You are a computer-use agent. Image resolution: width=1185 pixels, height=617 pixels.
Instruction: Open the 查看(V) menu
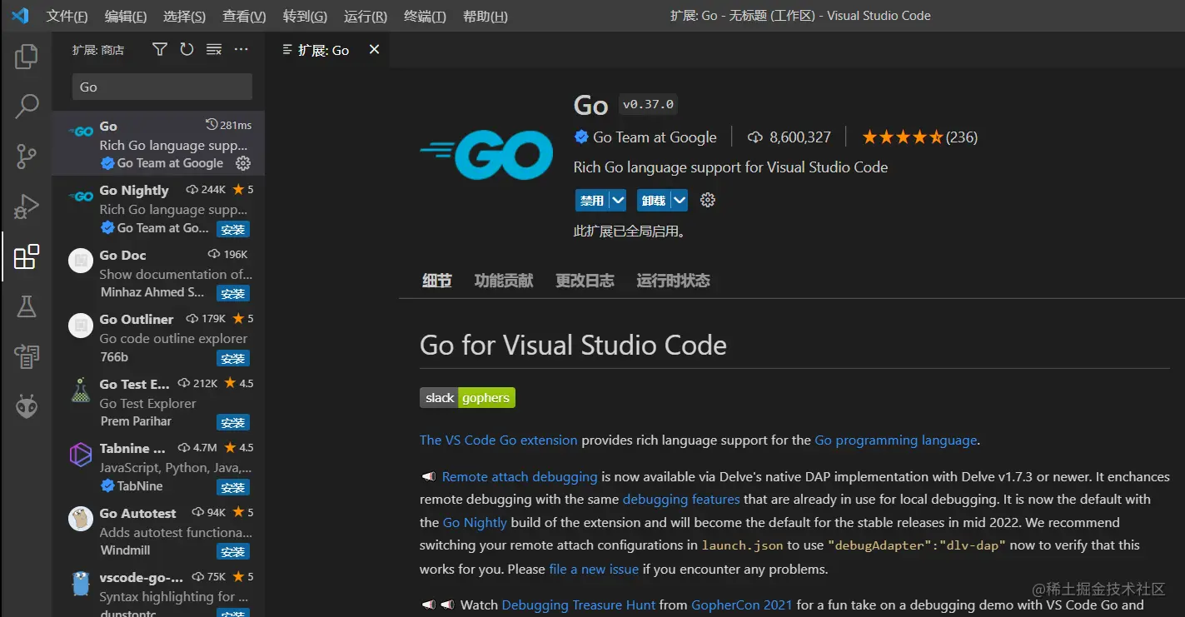[245, 17]
